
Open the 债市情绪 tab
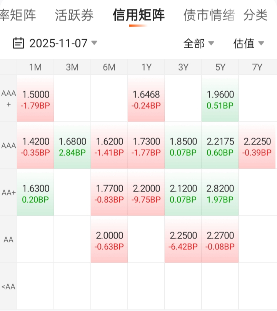coord(209,15)
